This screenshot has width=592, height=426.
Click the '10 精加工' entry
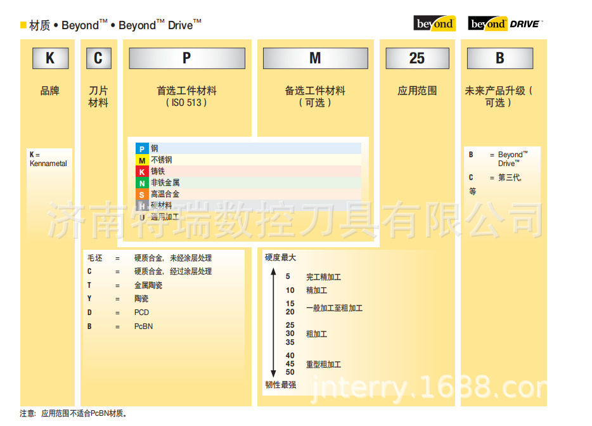tap(306, 290)
